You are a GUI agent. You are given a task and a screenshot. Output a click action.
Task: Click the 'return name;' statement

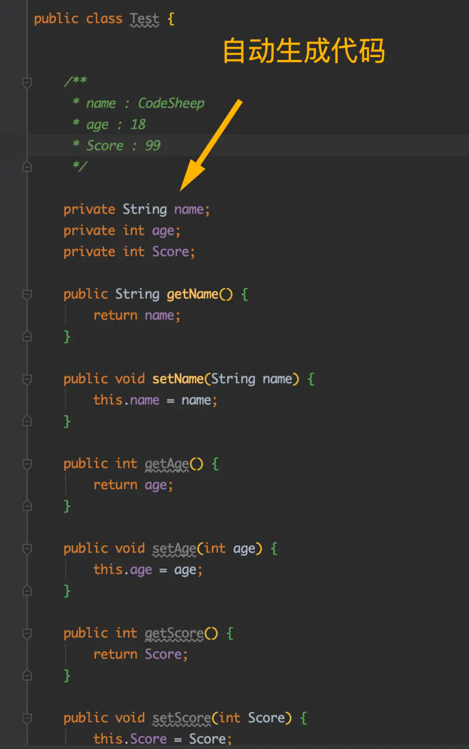[x=137, y=315]
